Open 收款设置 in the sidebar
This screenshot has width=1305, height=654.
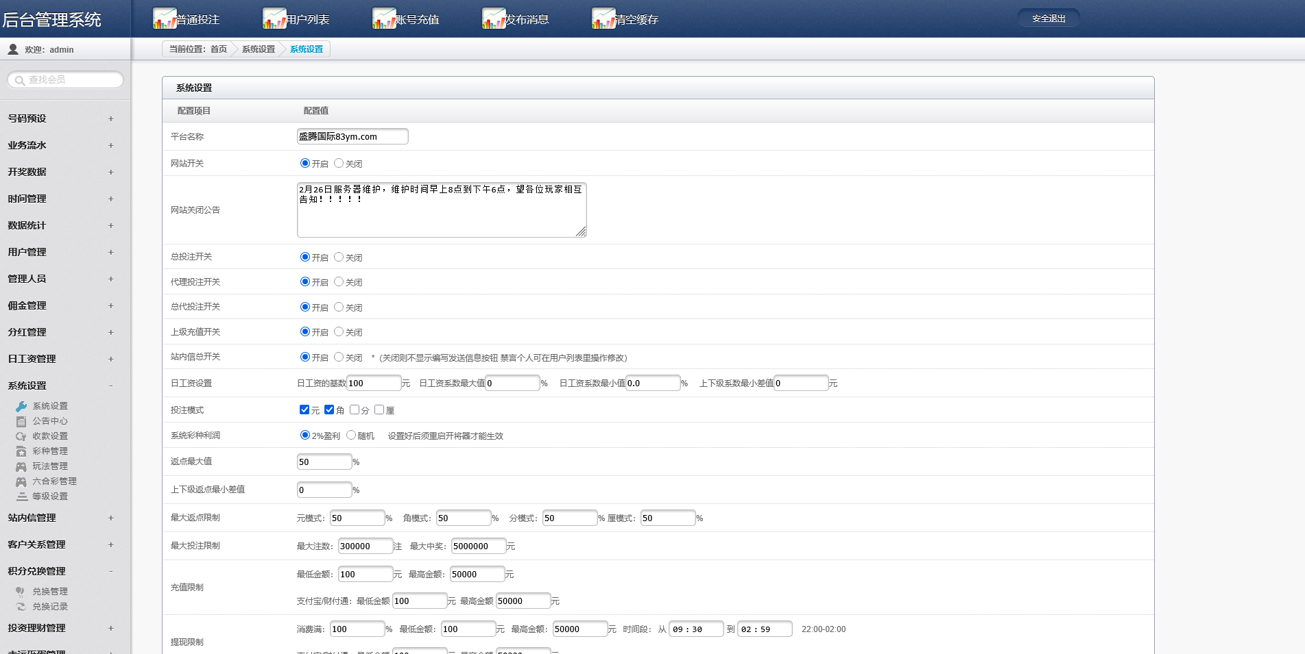coord(50,436)
